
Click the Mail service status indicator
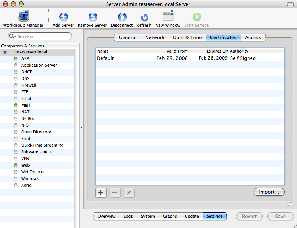pos(16,105)
